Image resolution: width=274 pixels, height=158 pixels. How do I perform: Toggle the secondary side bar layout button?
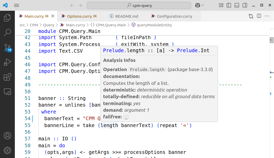coord(245,5)
